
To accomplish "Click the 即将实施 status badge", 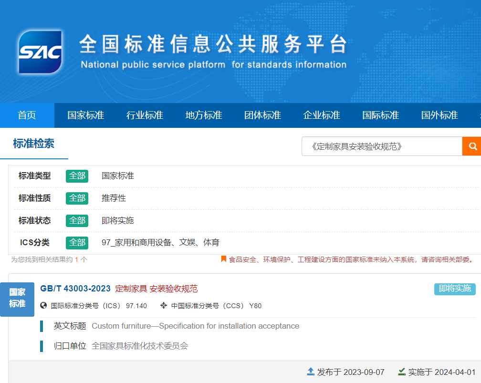I will pyautogui.click(x=454, y=289).
